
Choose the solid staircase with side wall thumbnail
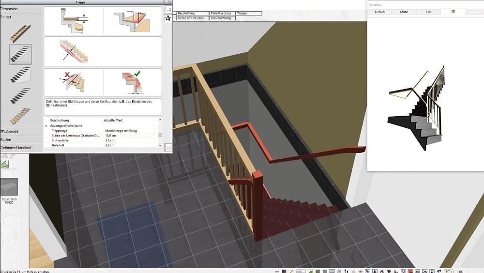[20, 76]
